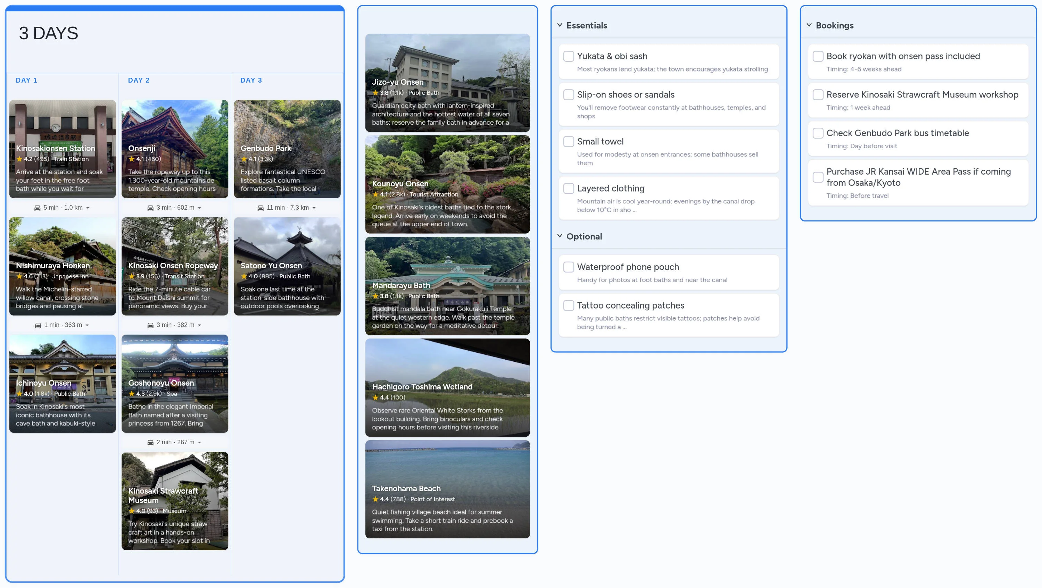The image size is (1042, 588).
Task: Click the car icon under Kinosakionsen Station card
Action: coord(37,207)
